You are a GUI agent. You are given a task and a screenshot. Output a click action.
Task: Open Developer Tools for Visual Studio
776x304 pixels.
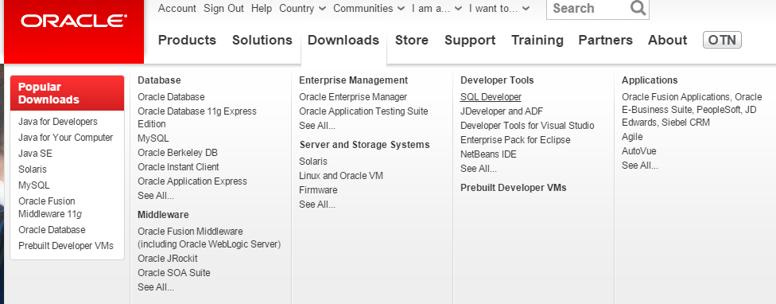click(527, 126)
